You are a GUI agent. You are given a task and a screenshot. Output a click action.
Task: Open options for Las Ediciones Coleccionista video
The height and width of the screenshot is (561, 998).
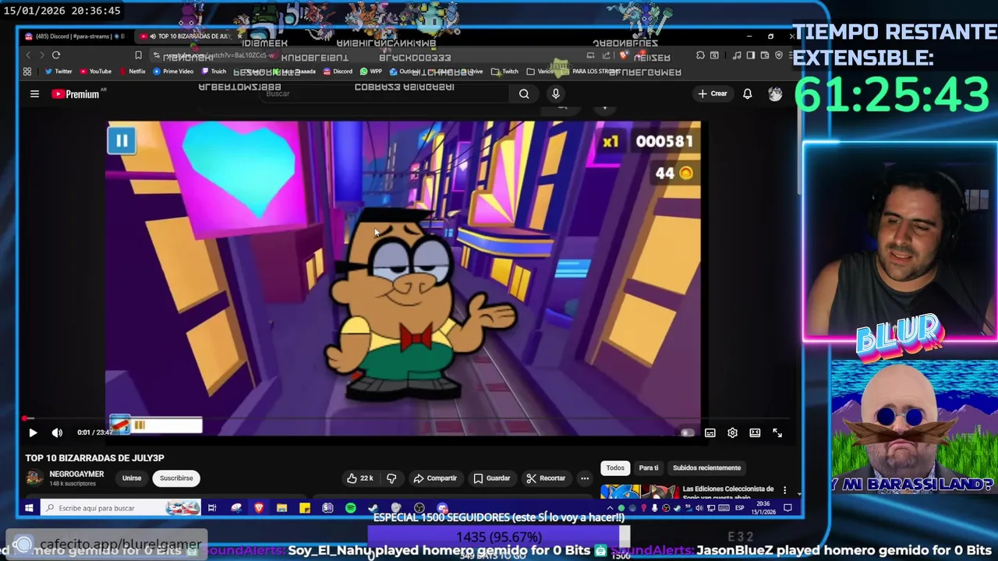click(x=784, y=491)
